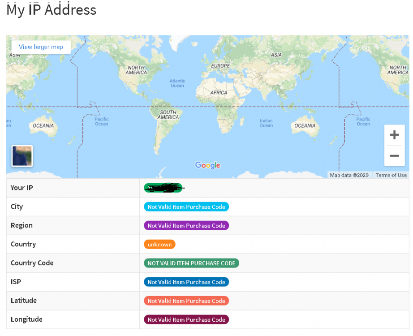Click the Indian Ocean map label
Image resolution: width=413 pixels, height=336 pixels.
(266, 123)
